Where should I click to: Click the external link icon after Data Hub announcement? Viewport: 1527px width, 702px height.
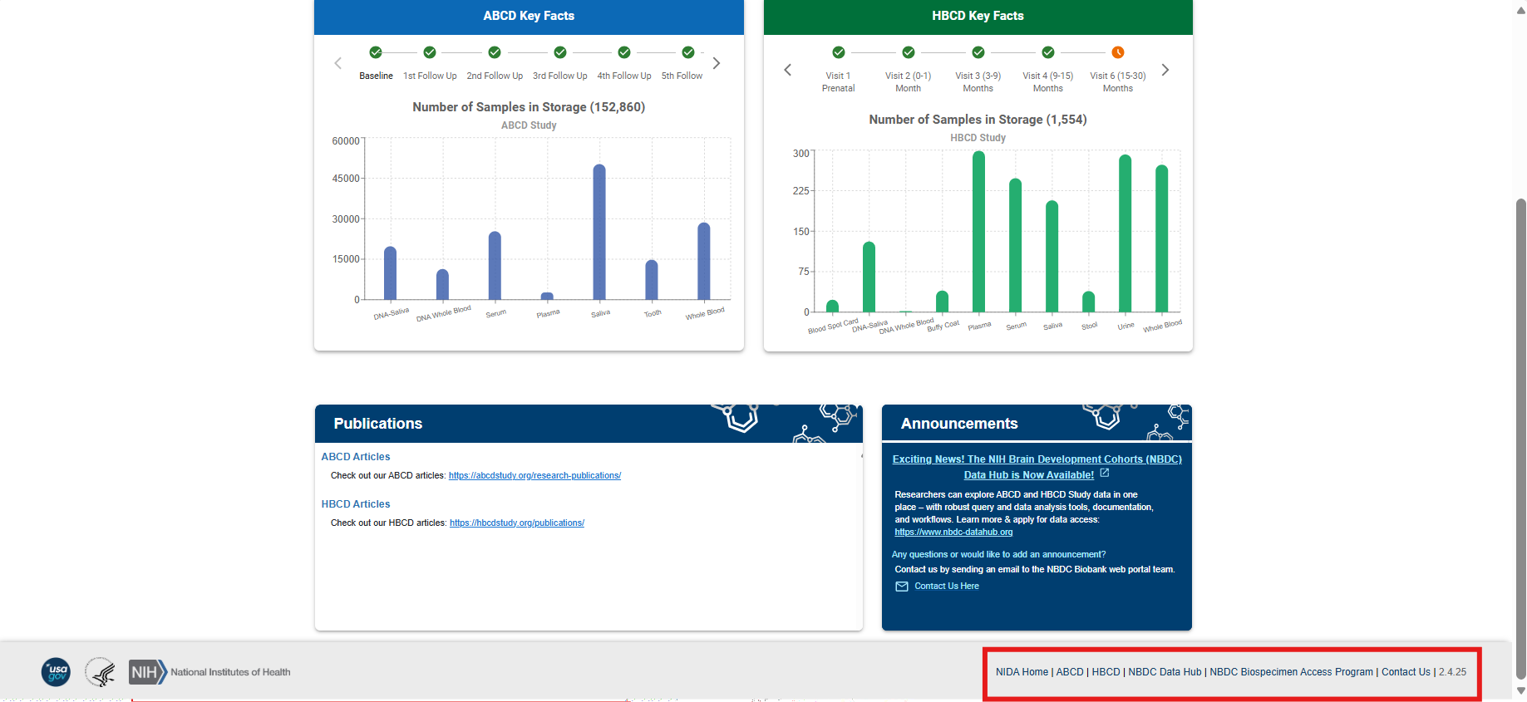click(1105, 473)
